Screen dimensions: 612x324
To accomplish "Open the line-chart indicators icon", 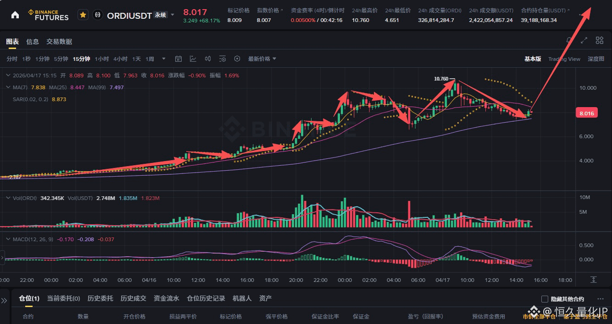I will [193, 59].
